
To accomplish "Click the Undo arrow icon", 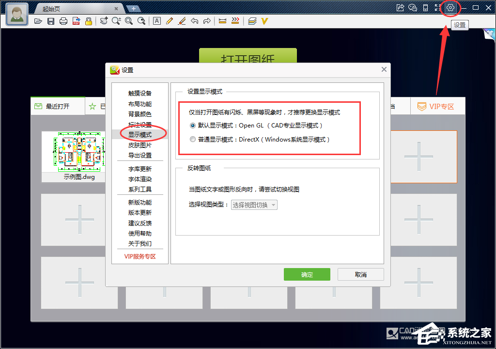I will tap(195, 21).
